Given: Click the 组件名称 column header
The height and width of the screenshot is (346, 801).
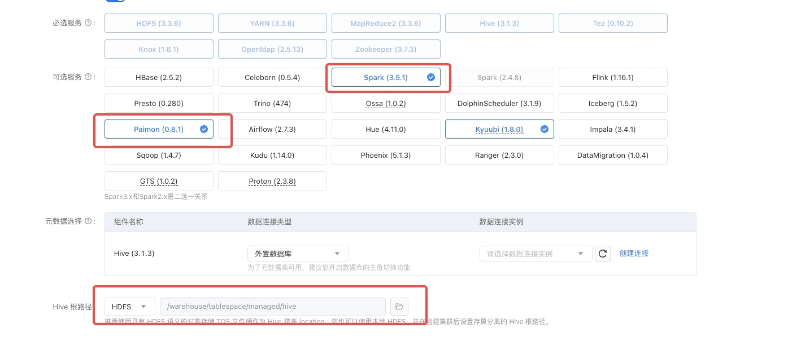Looking at the screenshot, I should click(128, 221).
